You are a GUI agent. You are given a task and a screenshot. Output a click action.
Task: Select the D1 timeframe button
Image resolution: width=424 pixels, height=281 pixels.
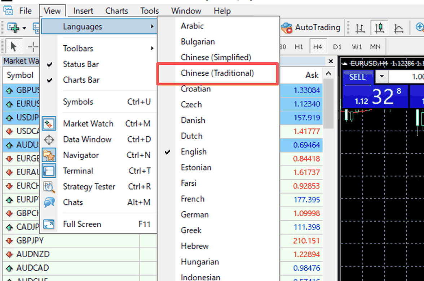337,47
